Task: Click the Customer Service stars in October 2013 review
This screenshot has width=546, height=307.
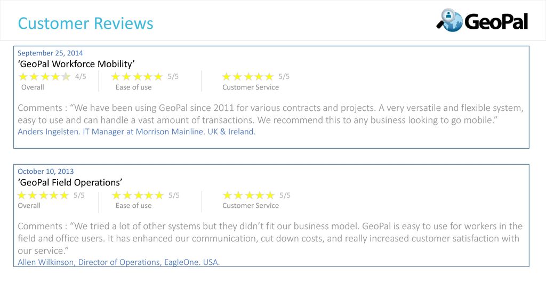Action: [249, 195]
